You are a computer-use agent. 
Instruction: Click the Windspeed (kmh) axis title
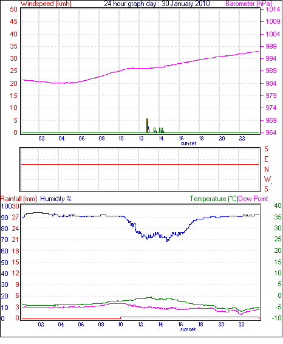(46, 4)
